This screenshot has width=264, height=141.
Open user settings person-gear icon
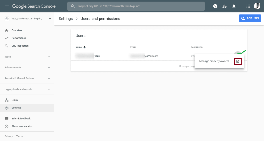click(x=225, y=6)
